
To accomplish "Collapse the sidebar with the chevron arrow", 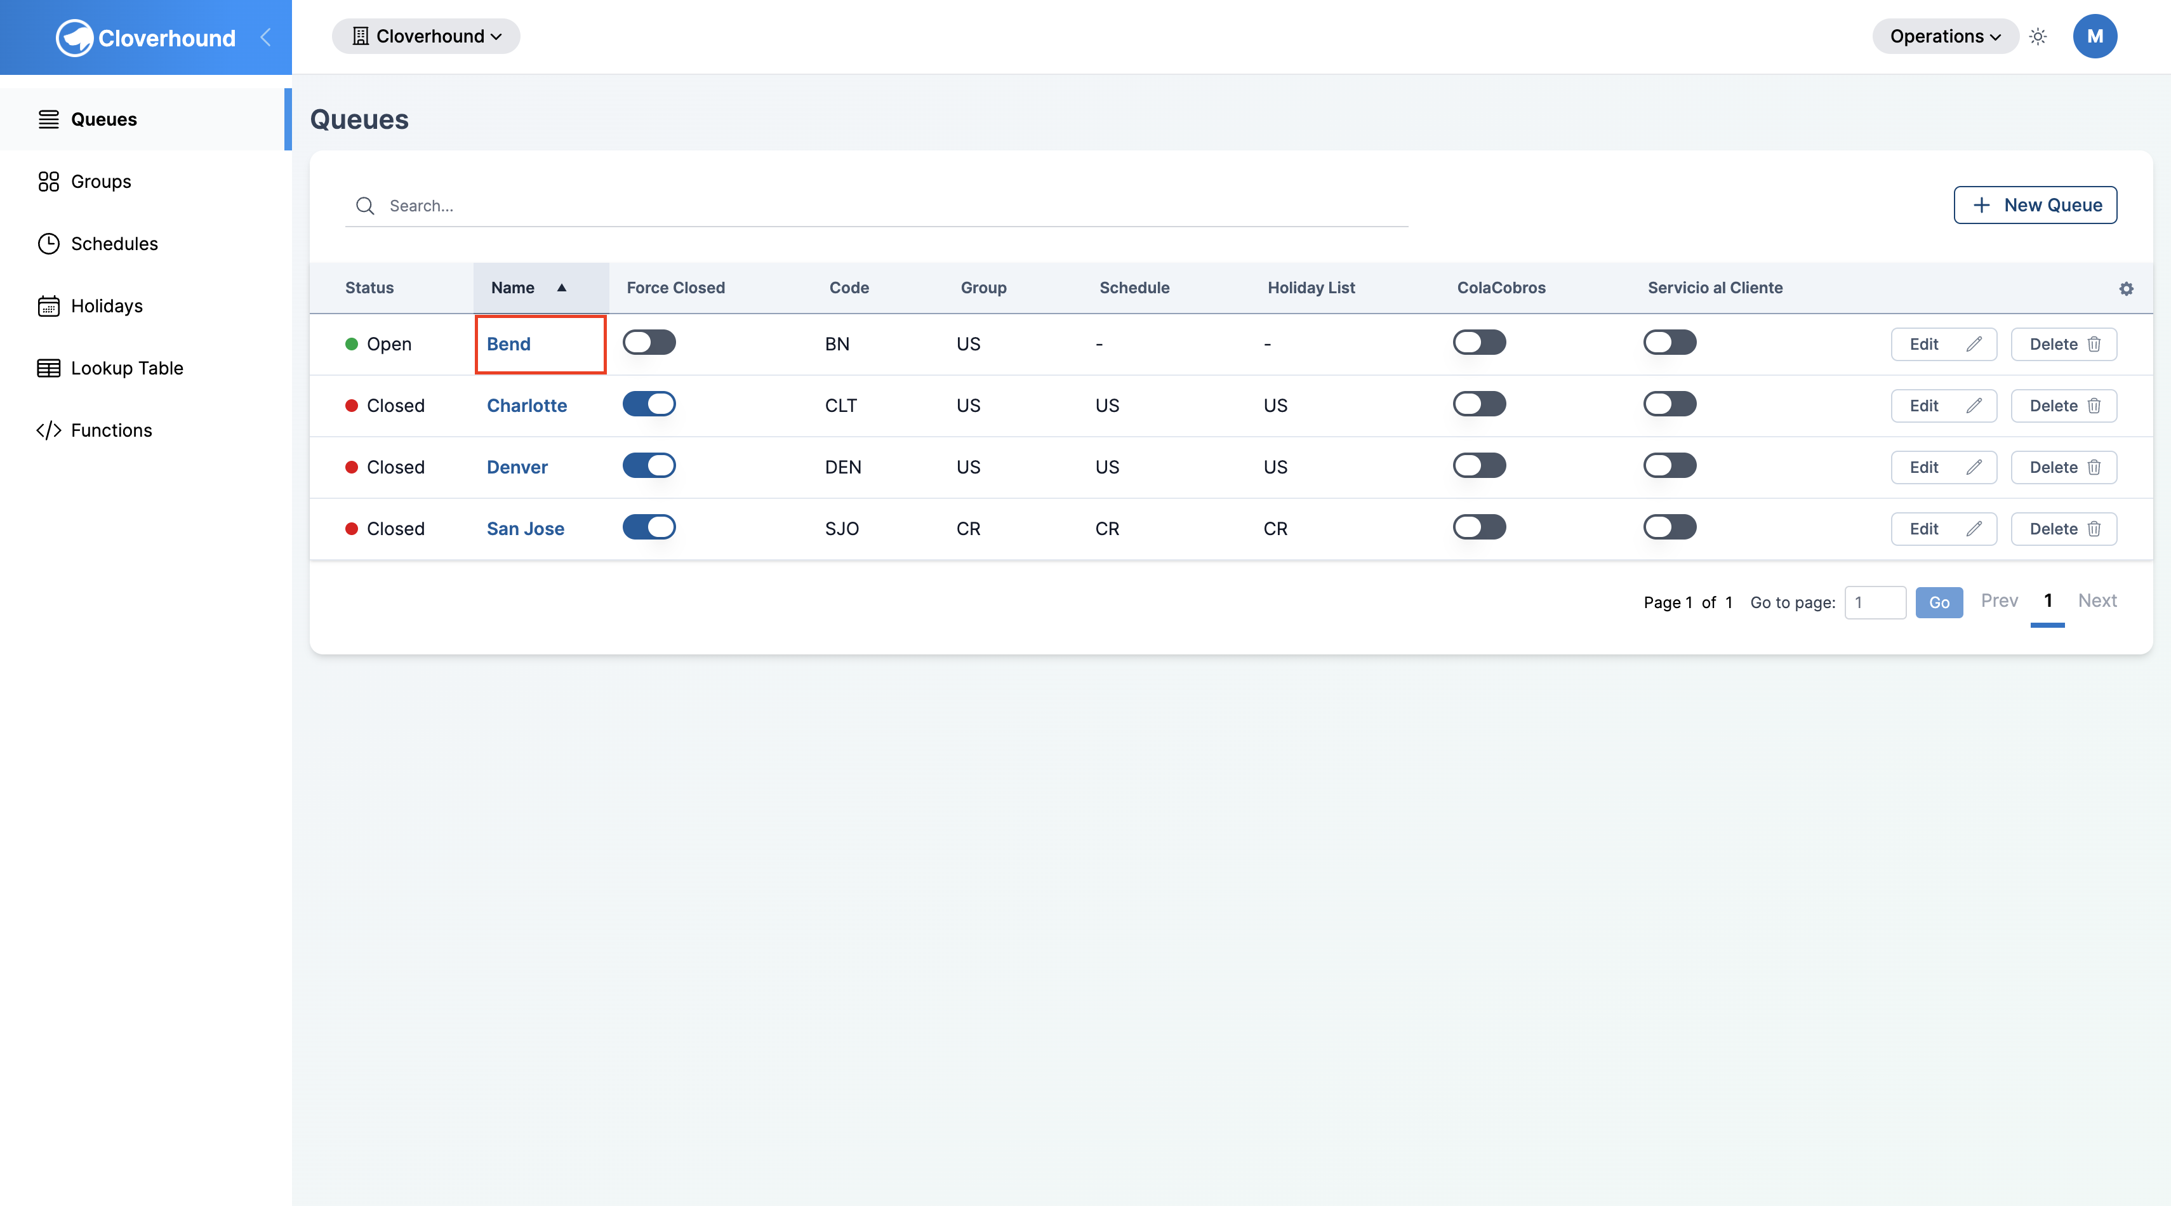I will pyautogui.click(x=265, y=37).
